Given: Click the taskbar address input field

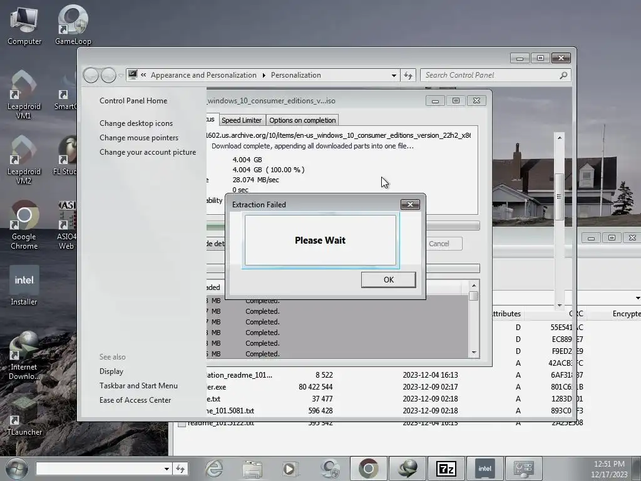Looking at the screenshot, I should 100,468.
